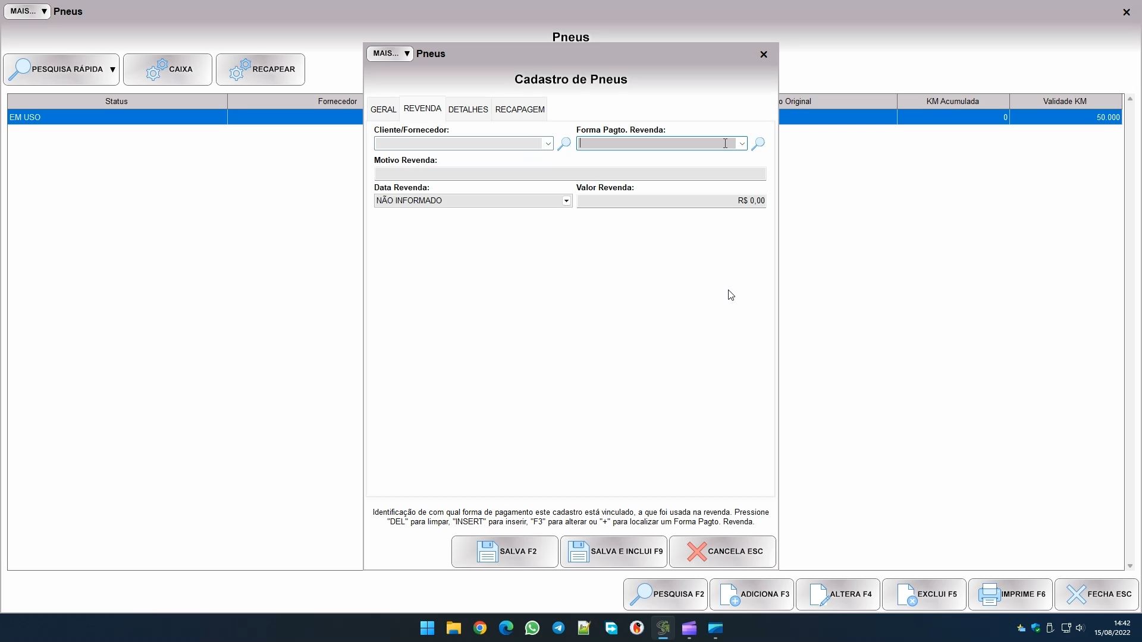Open the Data Revenda dropdown
The height and width of the screenshot is (642, 1142).
566,201
